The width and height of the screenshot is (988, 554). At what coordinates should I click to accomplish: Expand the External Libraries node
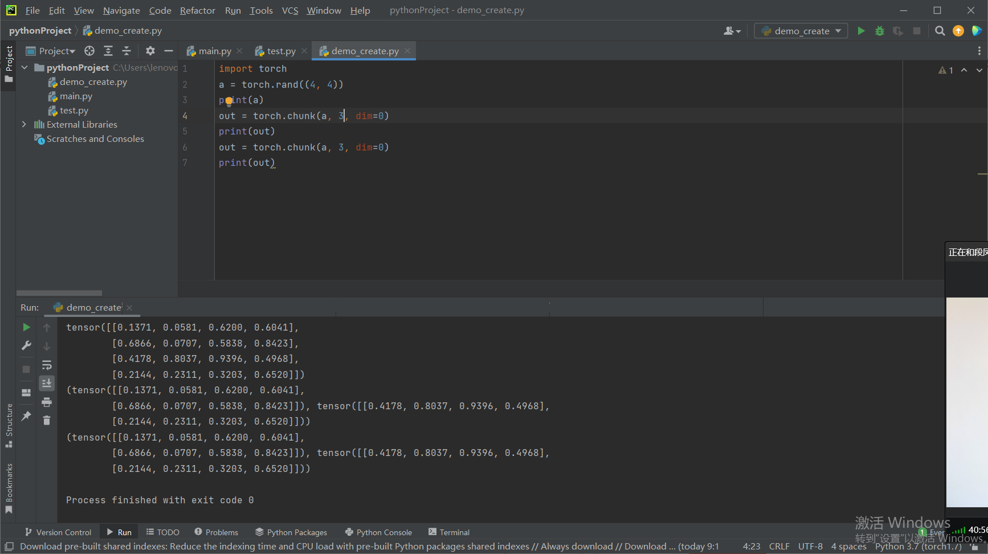pos(24,124)
